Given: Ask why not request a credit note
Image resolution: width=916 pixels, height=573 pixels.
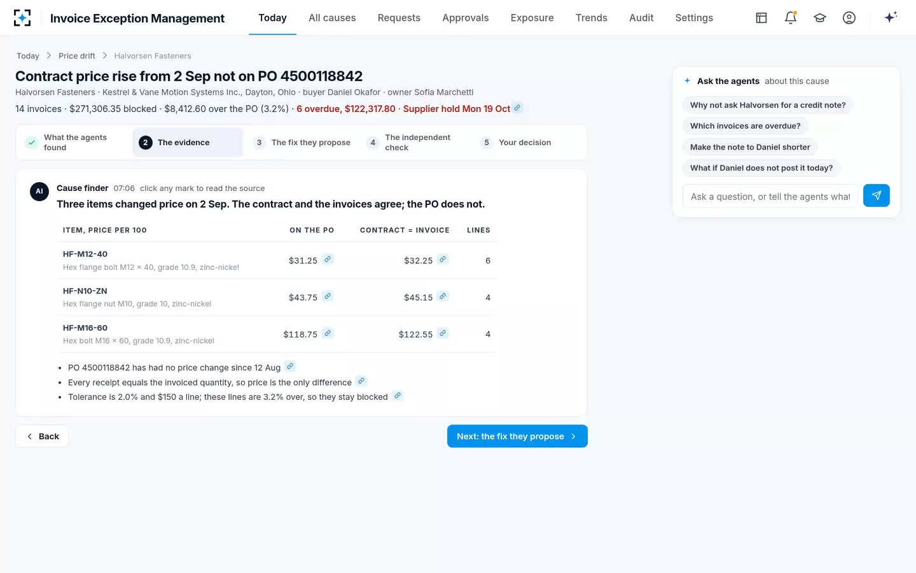Looking at the screenshot, I should [768, 105].
